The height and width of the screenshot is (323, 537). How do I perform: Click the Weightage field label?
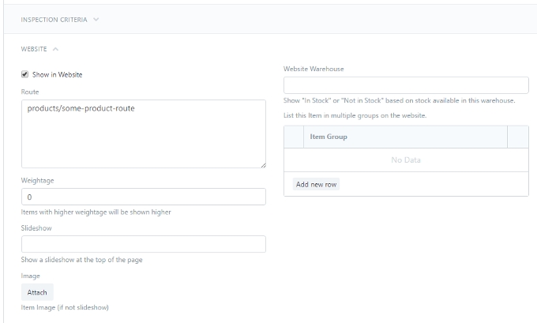36,180
